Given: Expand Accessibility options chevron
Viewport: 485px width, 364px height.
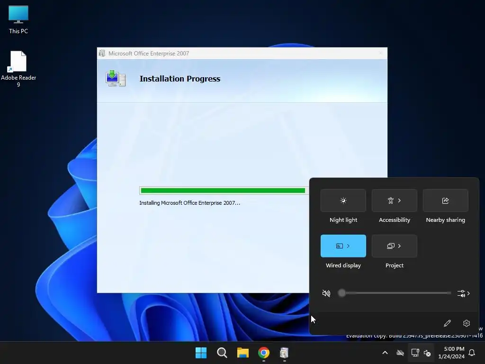Looking at the screenshot, I should [x=399, y=200].
